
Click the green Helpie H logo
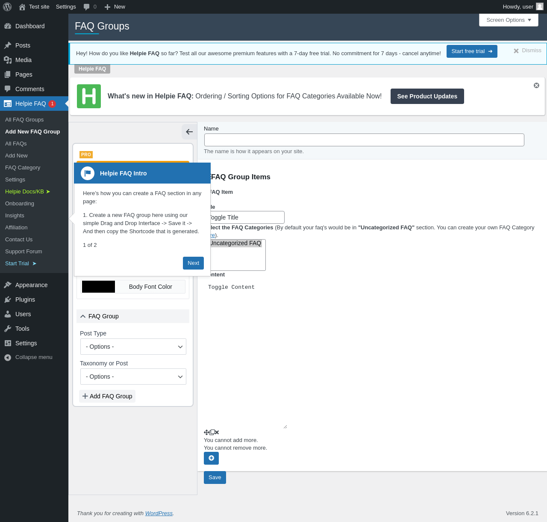(89, 96)
